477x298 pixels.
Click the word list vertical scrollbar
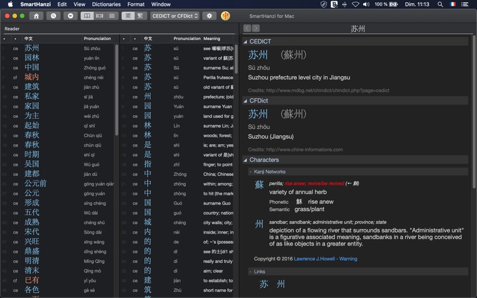116,90
